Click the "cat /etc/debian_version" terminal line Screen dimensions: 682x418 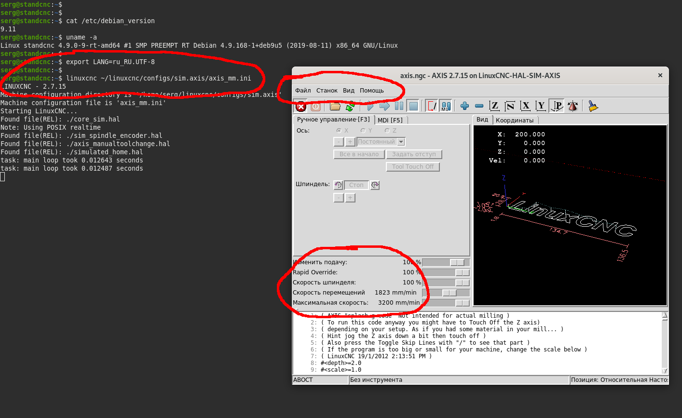tap(110, 21)
